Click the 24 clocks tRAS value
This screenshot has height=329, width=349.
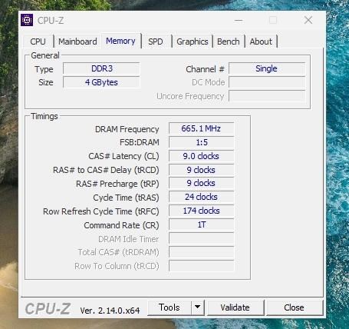point(202,197)
